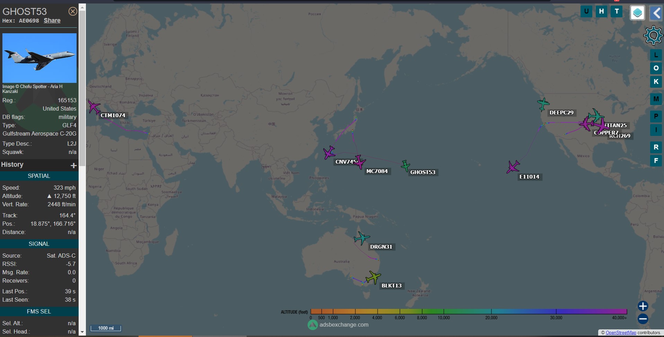Click the Sat. ADS-C source value

pyautogui.click(x=61, y=256)
